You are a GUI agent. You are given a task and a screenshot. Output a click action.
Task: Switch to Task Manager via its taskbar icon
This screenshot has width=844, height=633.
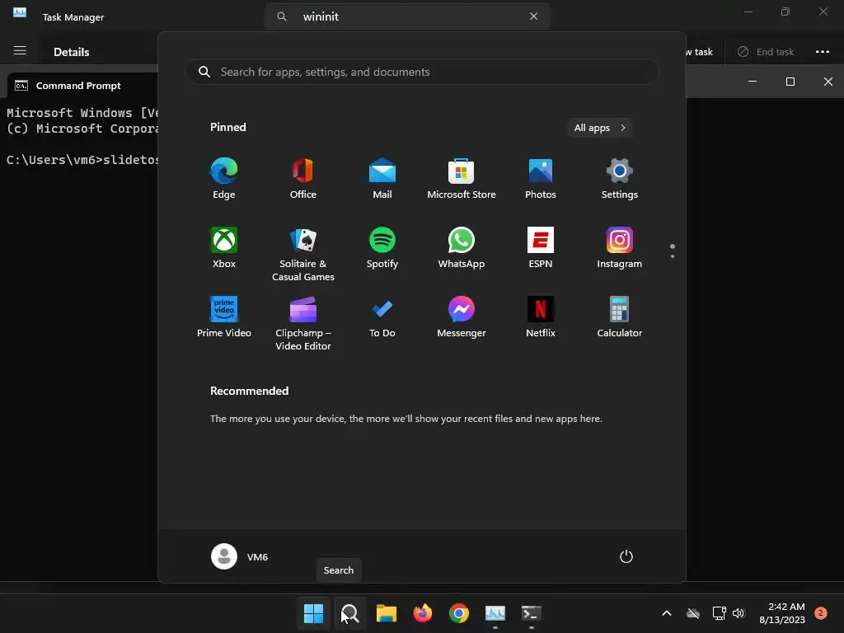[x=495, y=613]
